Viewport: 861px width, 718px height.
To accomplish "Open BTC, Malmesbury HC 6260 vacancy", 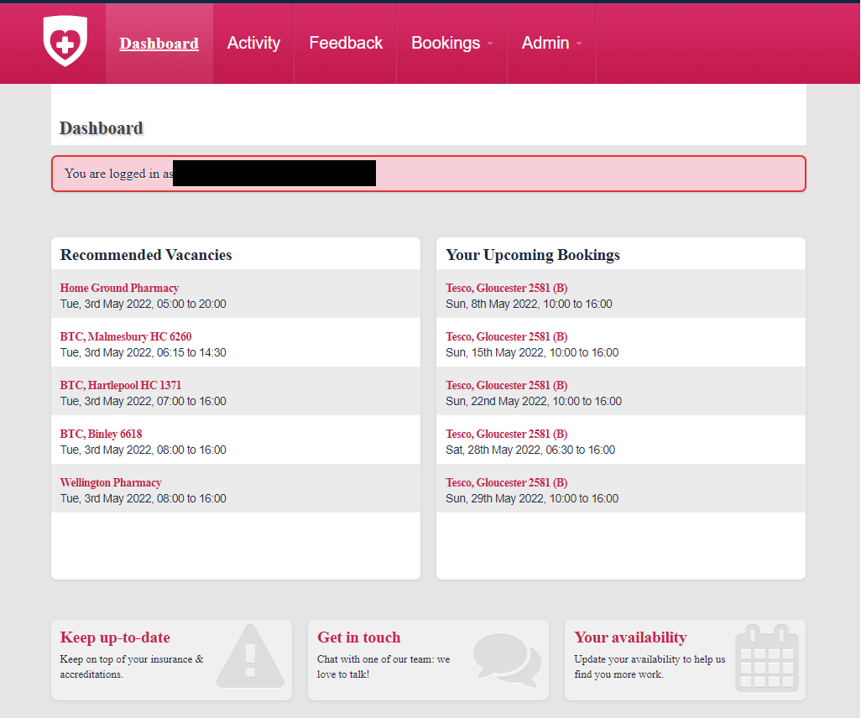I will click(126, 336).
